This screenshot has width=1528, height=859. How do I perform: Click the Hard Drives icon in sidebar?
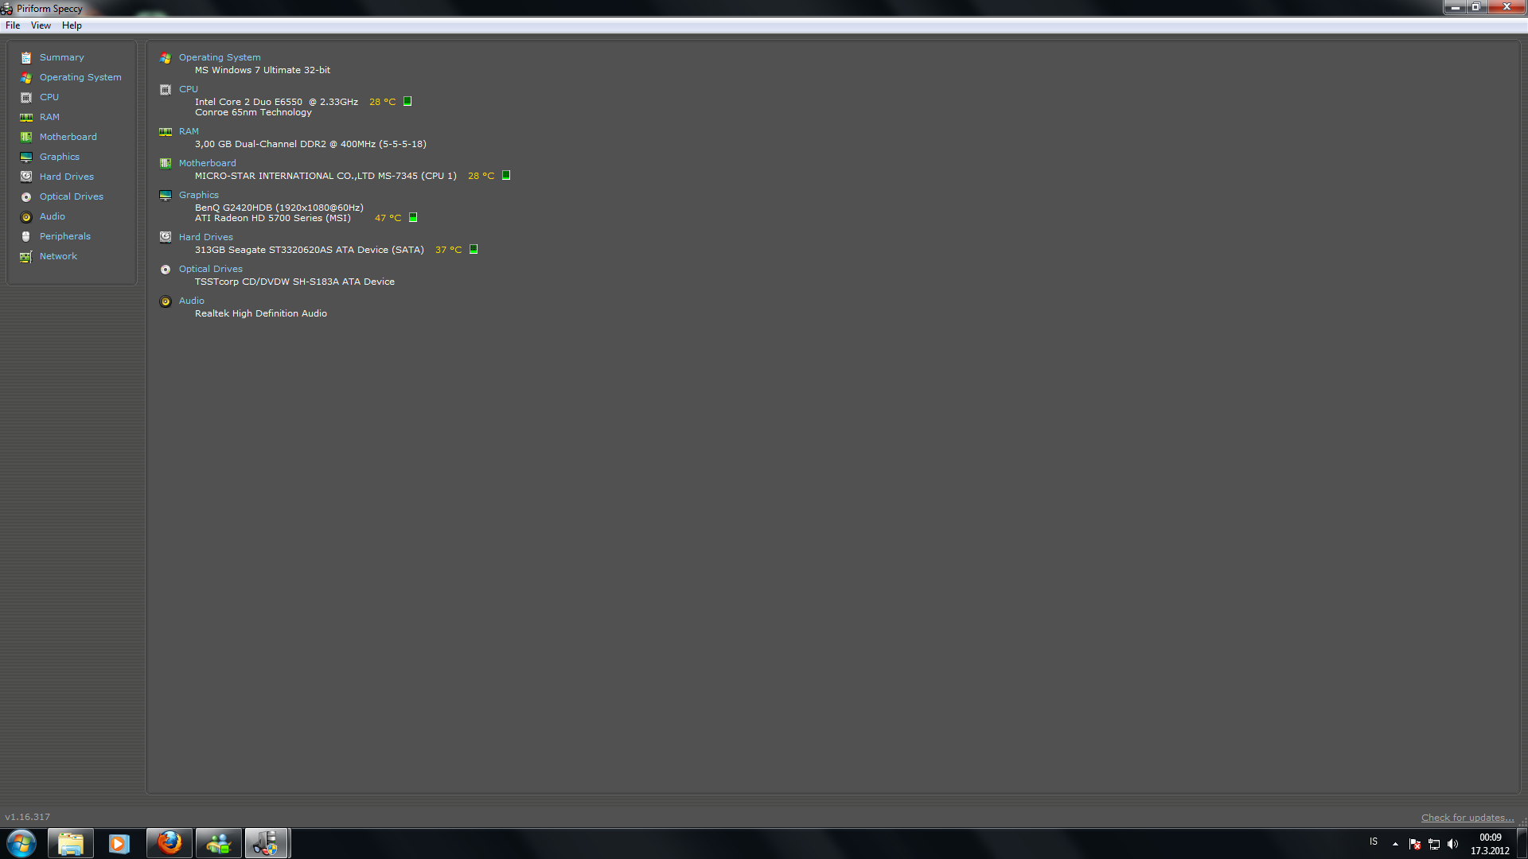[26, 177]
